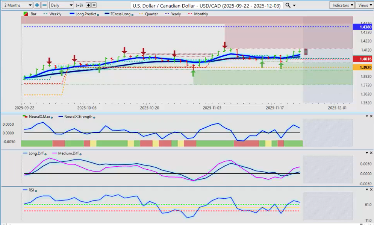Open the Views menu
The image size is (374, 225).
pyautogui.click(x=364, y=5)
